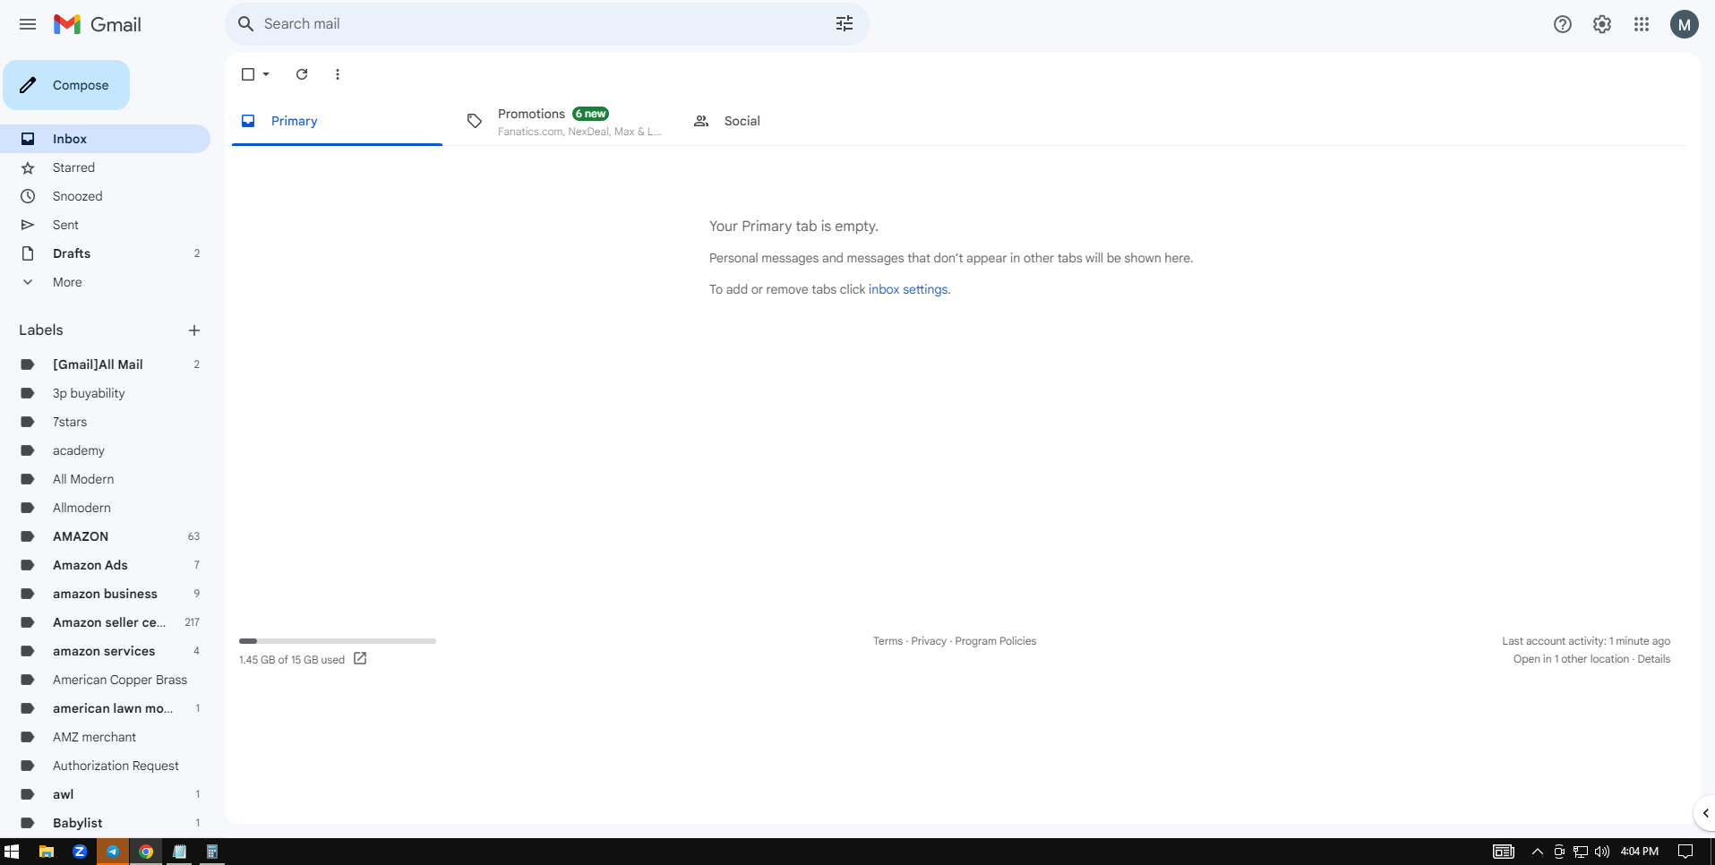Switch to Chrome in taskbar
Image resolution: width=1715 pixels, height=865 pixels.
pyautogui.click(x=146, y=852)
